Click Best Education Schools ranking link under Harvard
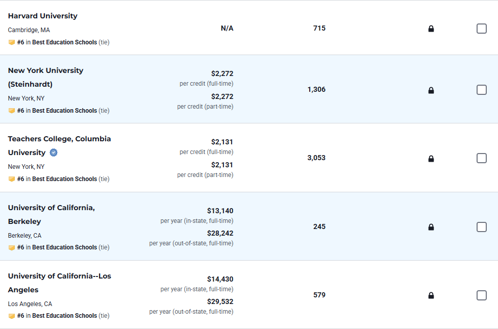 (x=64, y=42)
